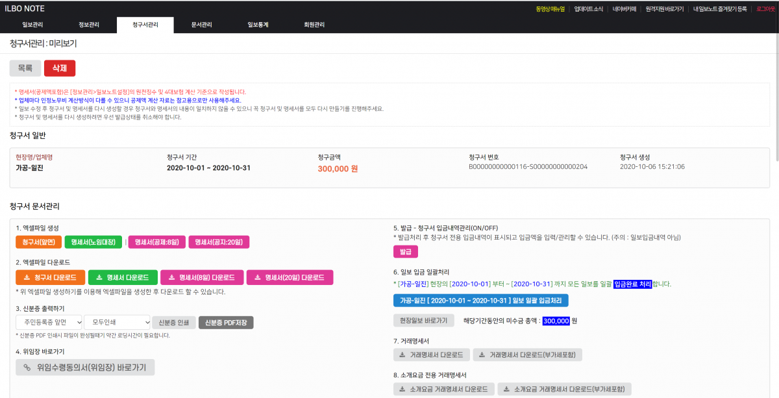Click the orange 청구서 다운로드 button

(50, 278)
